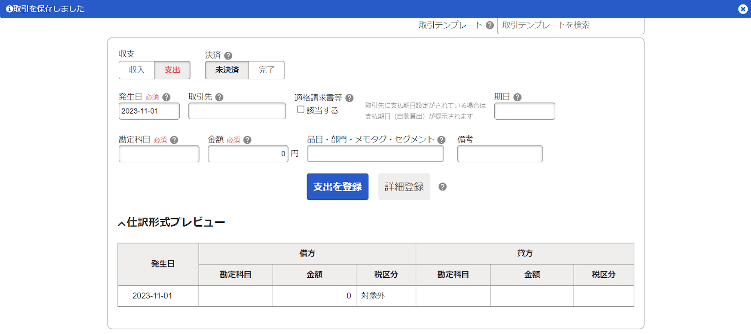This screenshot has height=334, width=751.
Task: Click help icon beside 発生日
Action: pos(166,97)
